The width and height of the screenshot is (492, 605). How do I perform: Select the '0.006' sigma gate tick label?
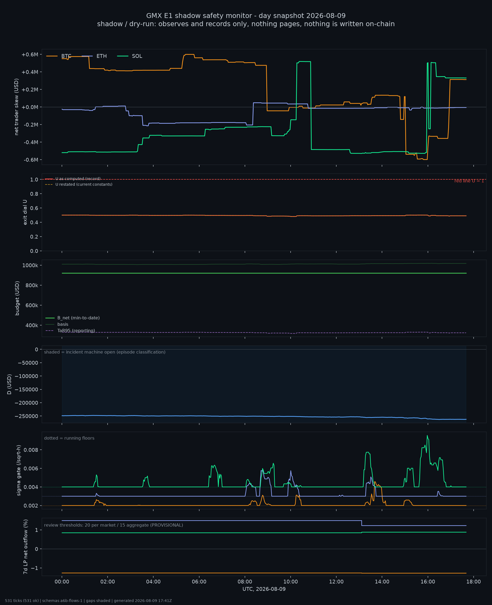point(31,469)
